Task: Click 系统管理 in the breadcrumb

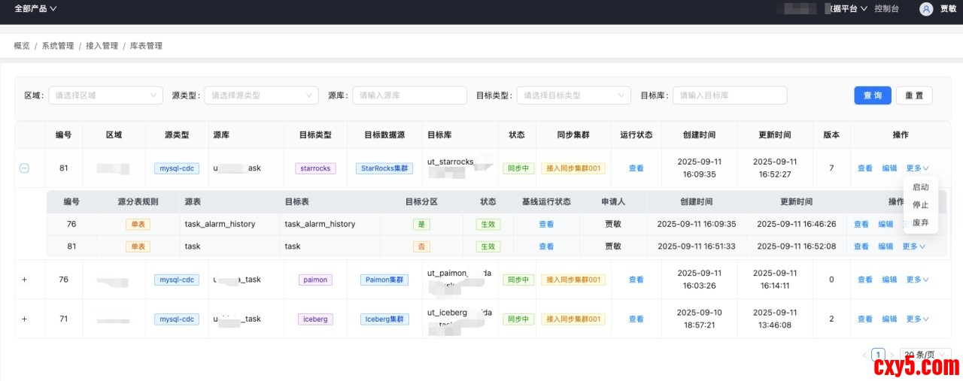Action: tap(58, 46)
